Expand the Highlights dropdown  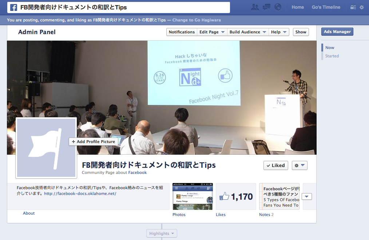pos(162,233)
